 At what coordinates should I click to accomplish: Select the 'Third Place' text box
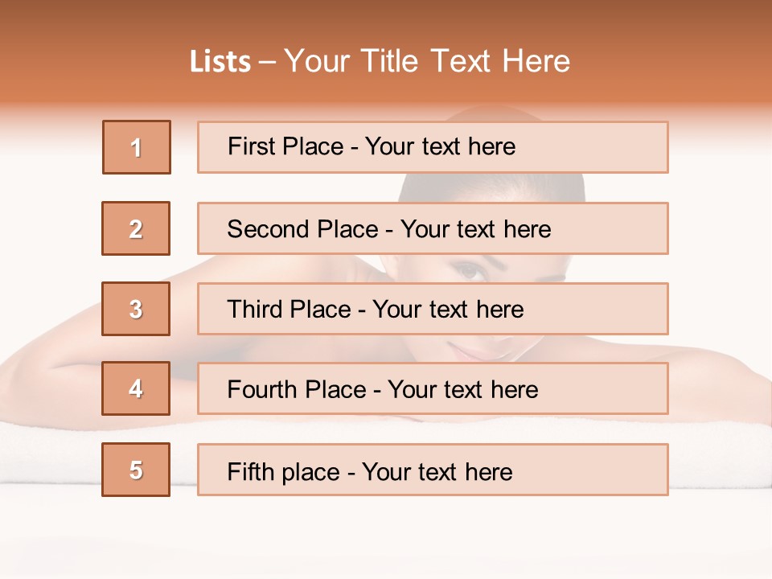(433, 309)
